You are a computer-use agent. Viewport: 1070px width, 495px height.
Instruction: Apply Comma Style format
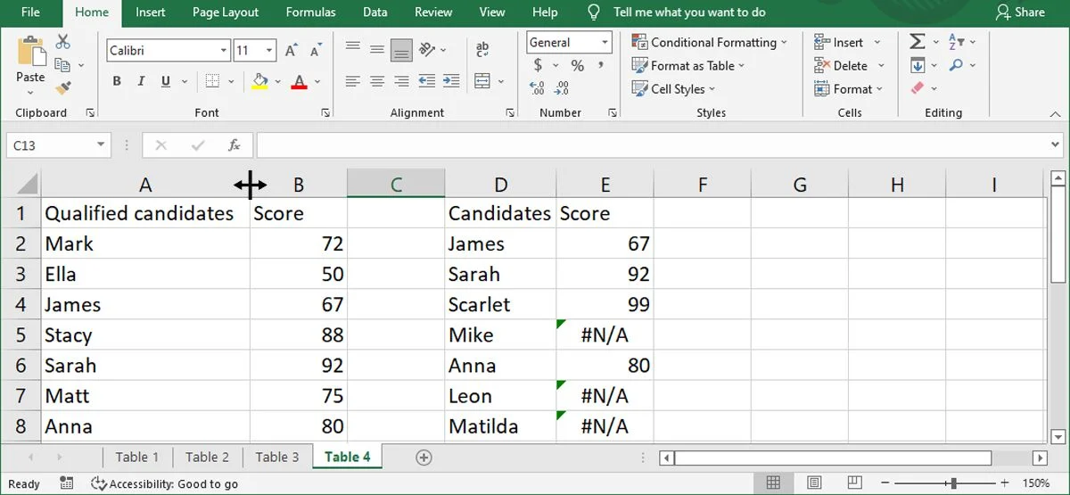pyautogui.click(x=601, y=65)
